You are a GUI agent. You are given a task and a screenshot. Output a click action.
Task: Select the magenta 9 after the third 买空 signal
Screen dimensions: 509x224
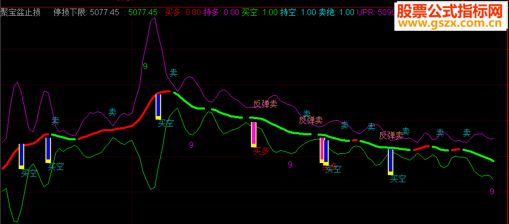[191, 145]
